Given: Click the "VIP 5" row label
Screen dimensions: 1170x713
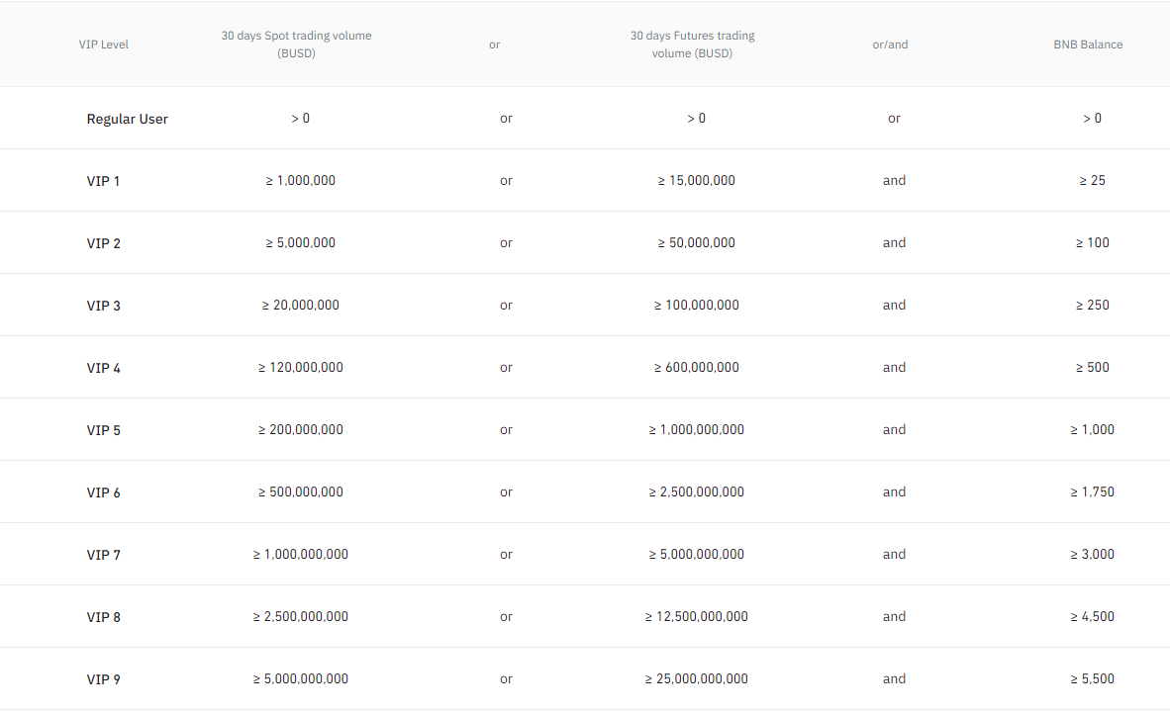Looking at the screenshot, I should [103, 430].
